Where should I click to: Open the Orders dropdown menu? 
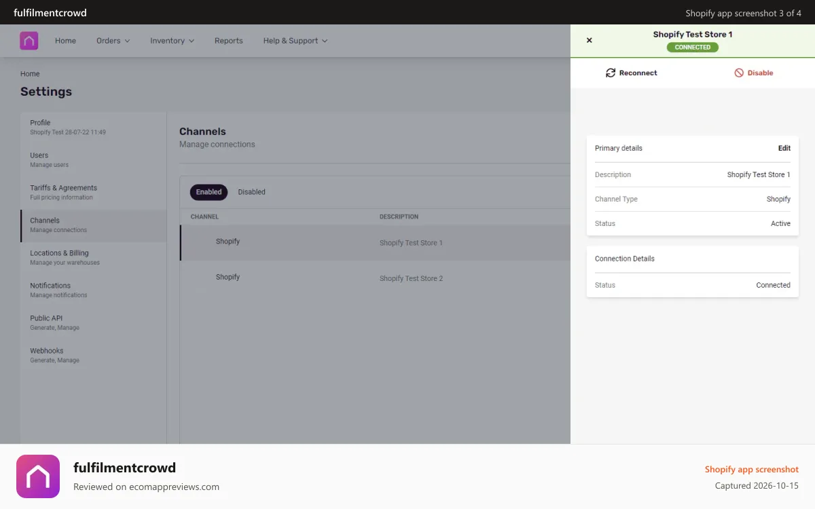[113, 41]
